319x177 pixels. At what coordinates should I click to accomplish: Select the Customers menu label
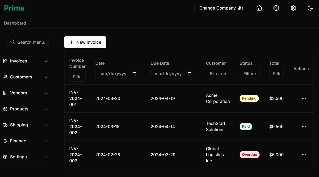pyautogui.click(x=21, y=77)
